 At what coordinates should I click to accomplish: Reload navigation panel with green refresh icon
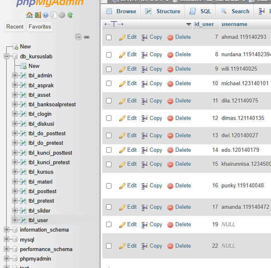(70, 15)
